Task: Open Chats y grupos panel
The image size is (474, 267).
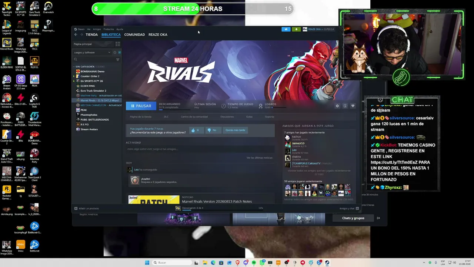Action: [x=353, y=218]
